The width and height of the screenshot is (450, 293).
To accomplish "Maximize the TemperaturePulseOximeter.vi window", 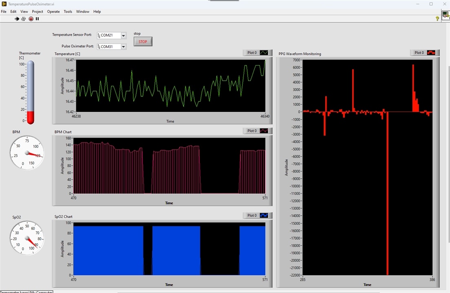I will 431,4.
